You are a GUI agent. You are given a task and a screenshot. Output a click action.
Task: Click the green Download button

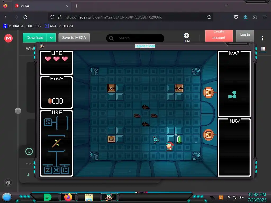pyautogui.click(x=35, y=38)
